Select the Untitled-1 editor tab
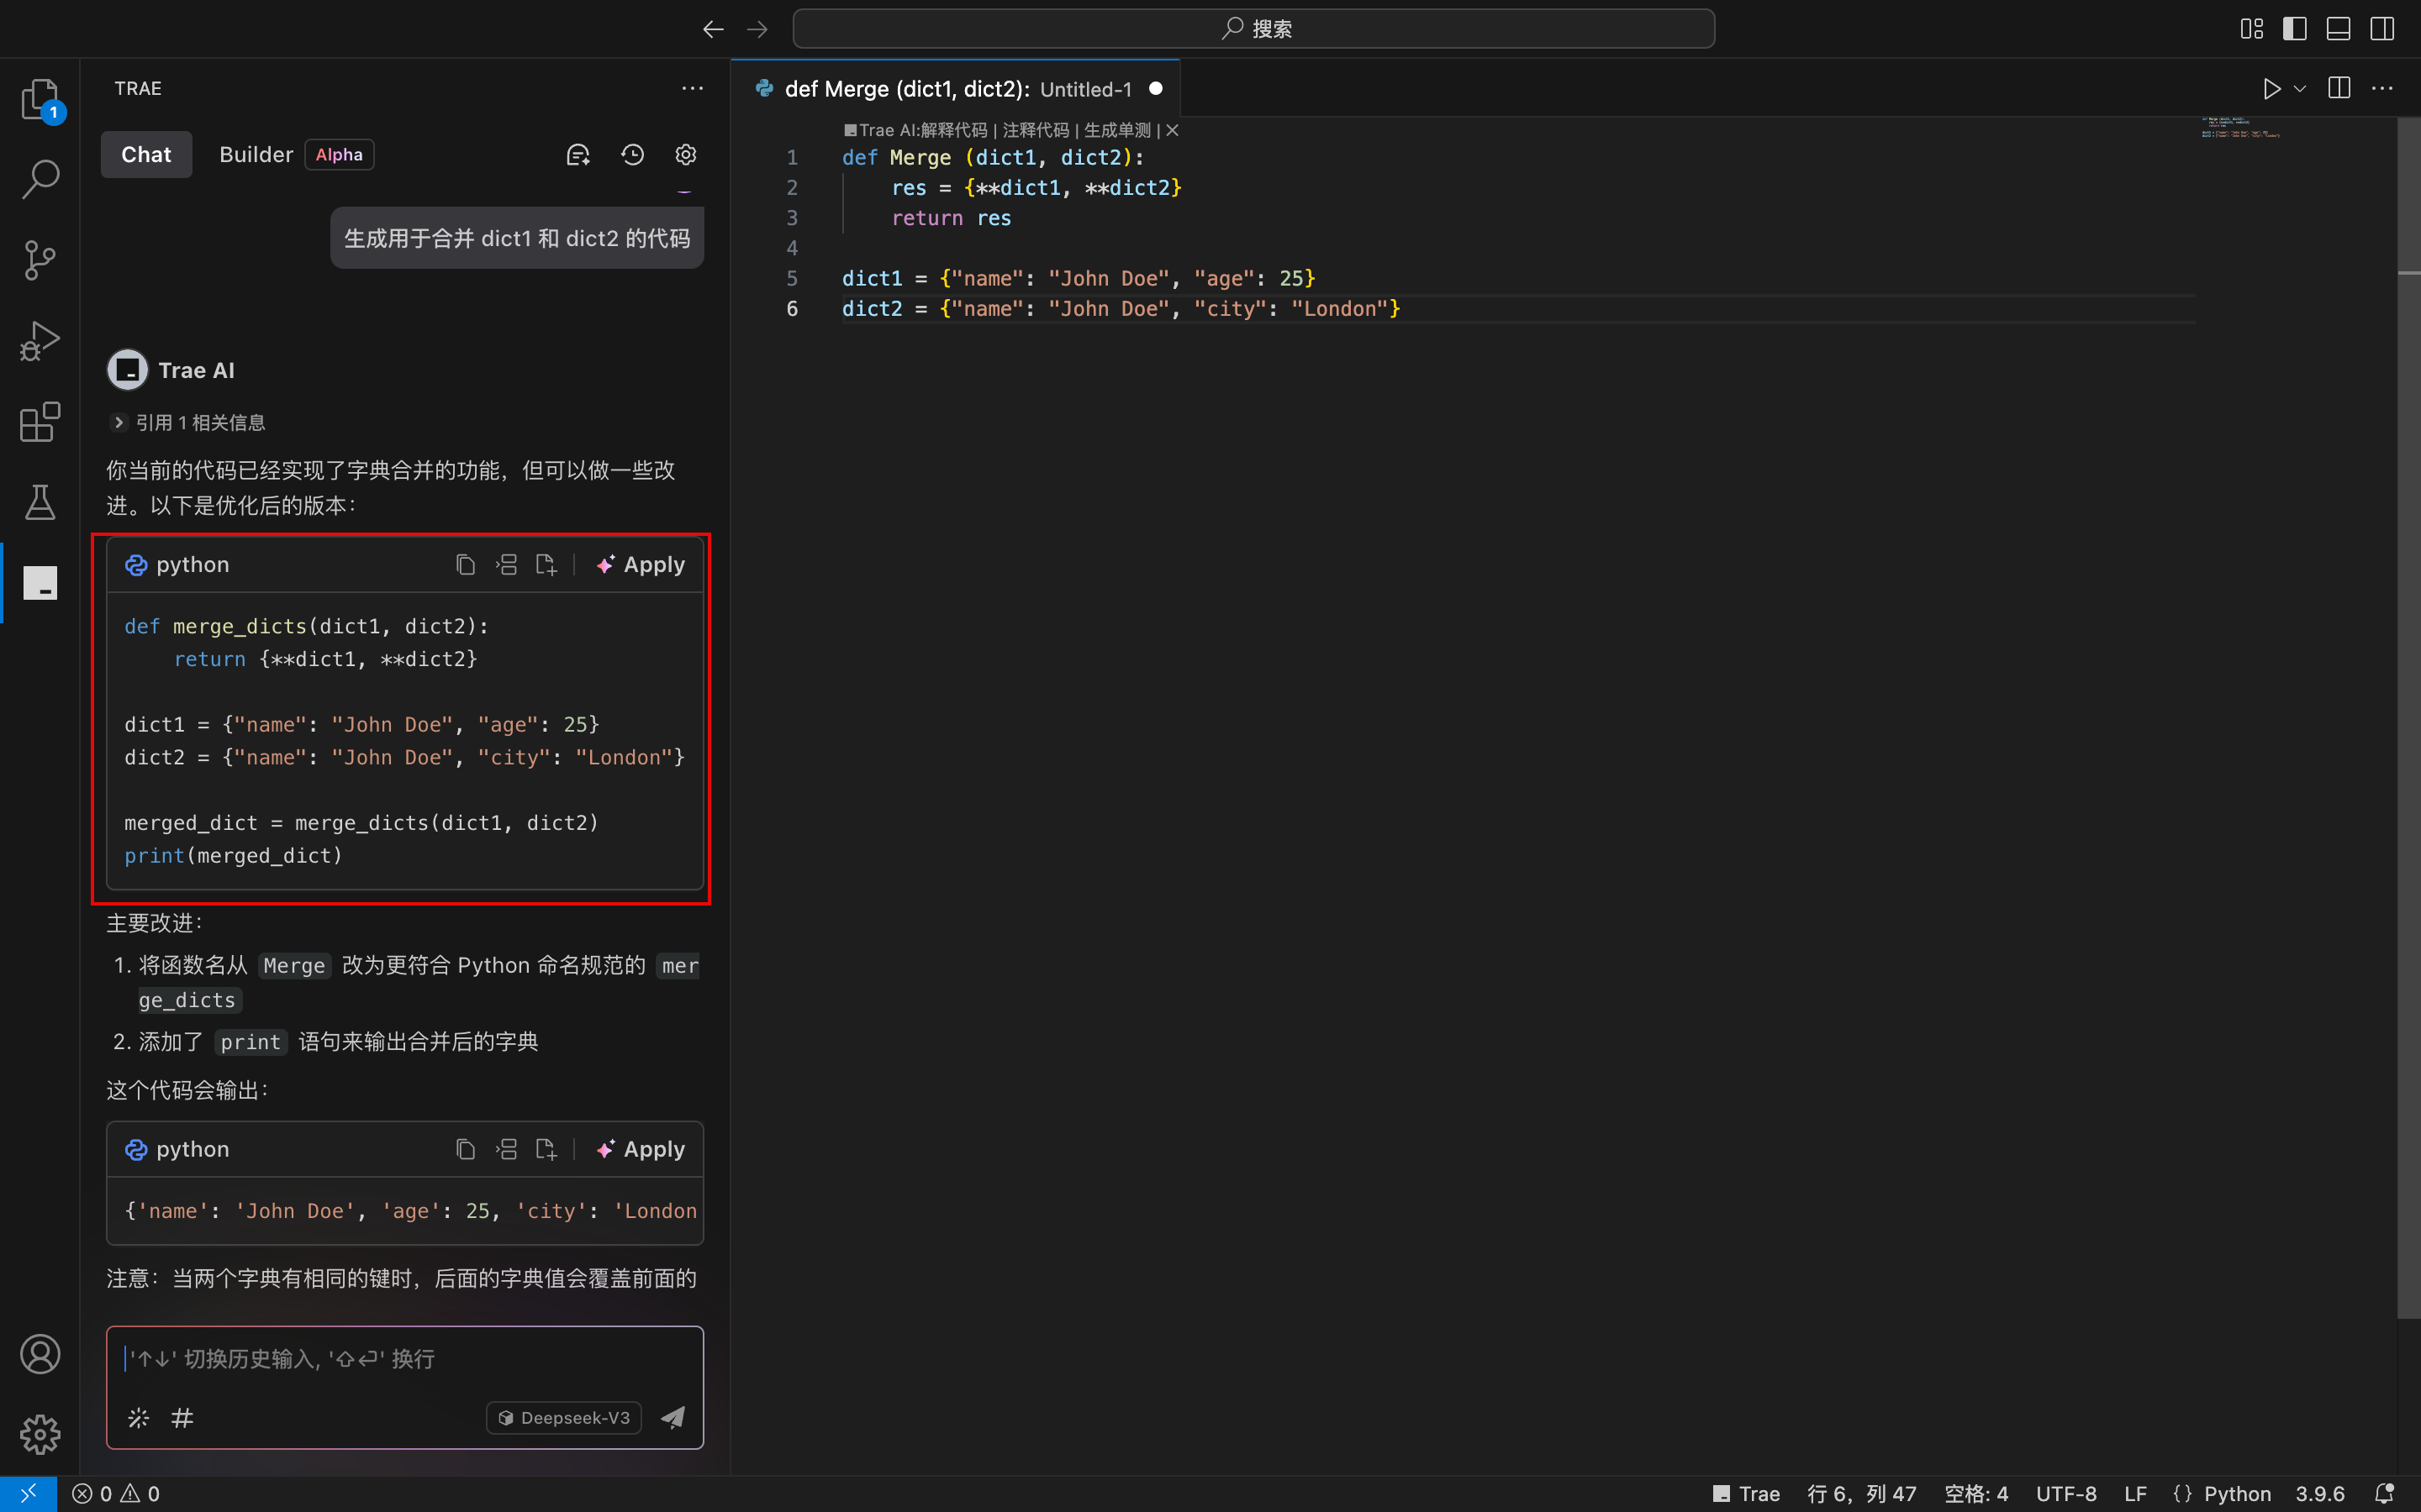Viewport: 2421px width, 1512px height. click(957, 89)
